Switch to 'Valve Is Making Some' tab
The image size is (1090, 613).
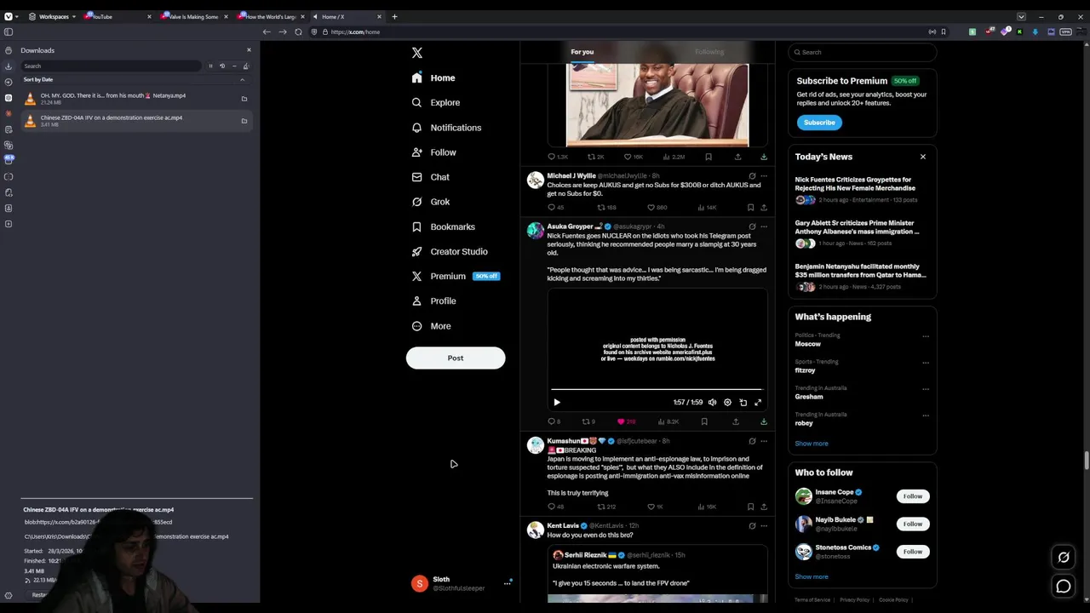click(x=194, y=16)
